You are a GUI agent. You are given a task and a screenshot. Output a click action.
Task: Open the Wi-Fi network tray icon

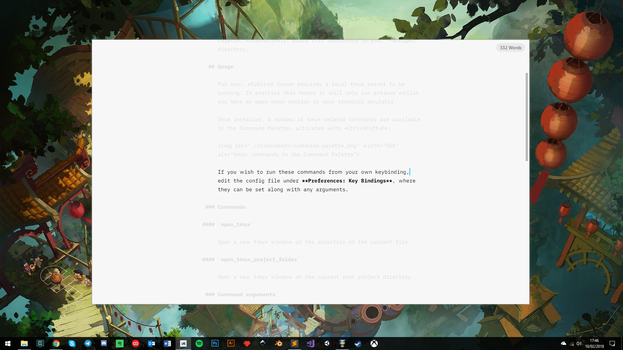tap(572, 344)
